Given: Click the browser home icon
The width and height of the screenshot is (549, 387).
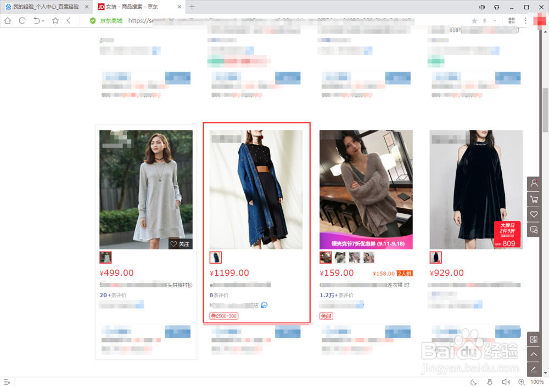Looking at the screenshot, I should [7, 21].
